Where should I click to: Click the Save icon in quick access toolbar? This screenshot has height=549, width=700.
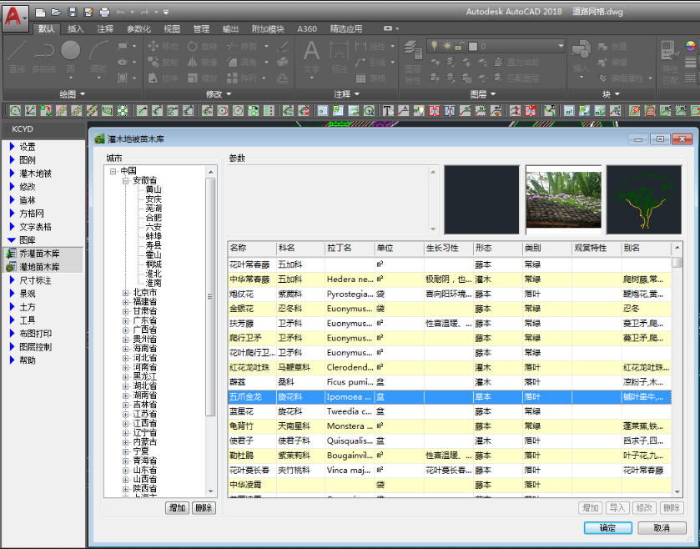pos(73,12)
